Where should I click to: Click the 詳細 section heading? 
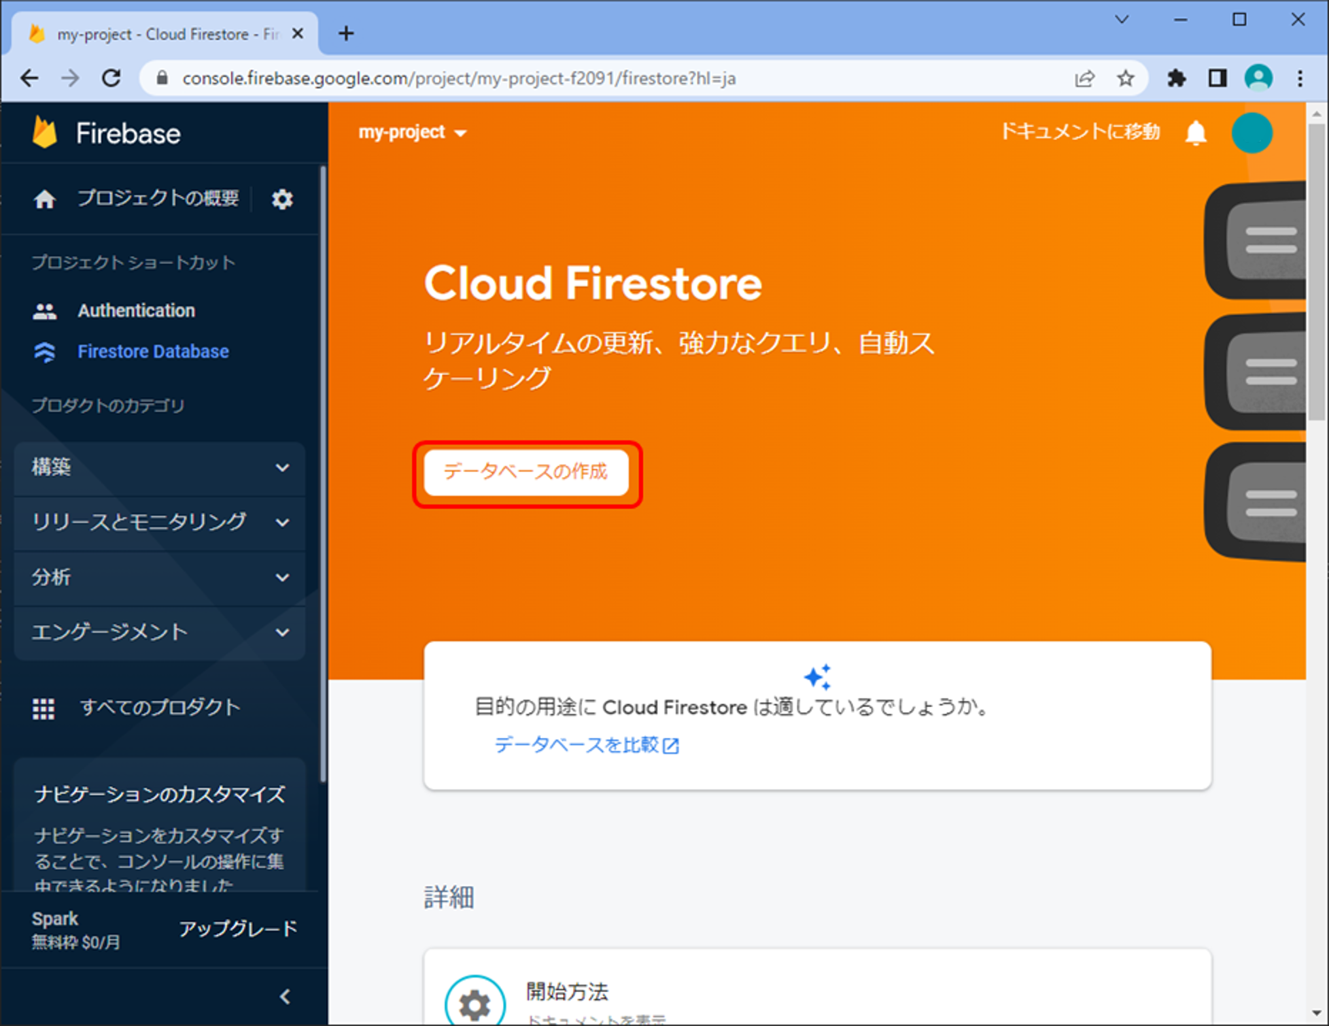(x=449, y=898)
